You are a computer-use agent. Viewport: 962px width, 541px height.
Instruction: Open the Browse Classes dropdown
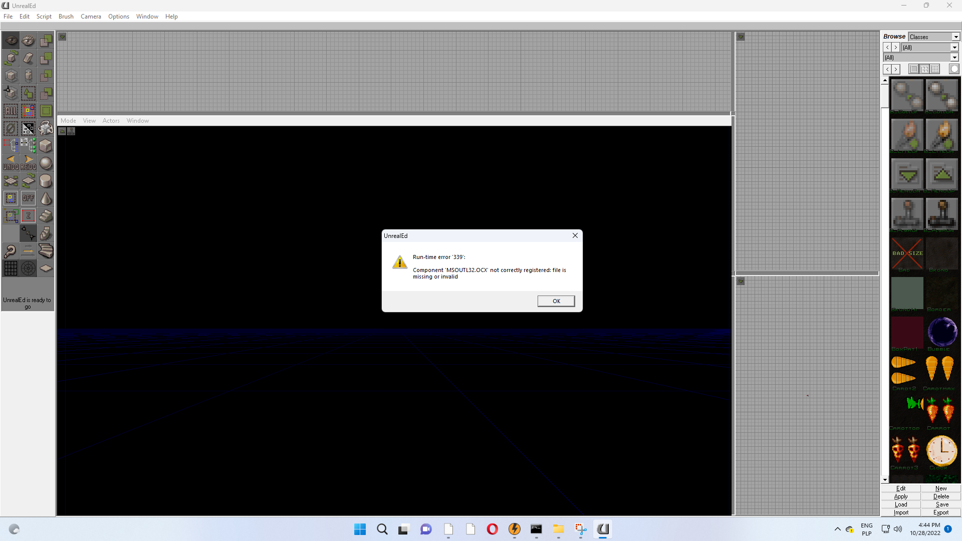tap(934, 37)
